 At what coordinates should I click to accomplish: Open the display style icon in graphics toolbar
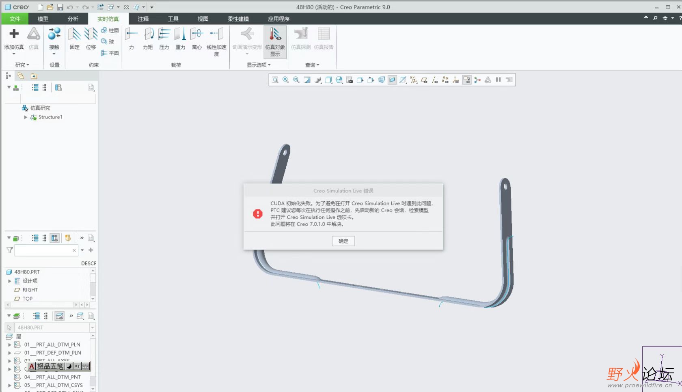(x=328, y=80)
